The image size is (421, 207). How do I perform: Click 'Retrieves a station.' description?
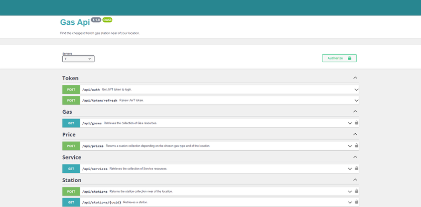[135, 202]
